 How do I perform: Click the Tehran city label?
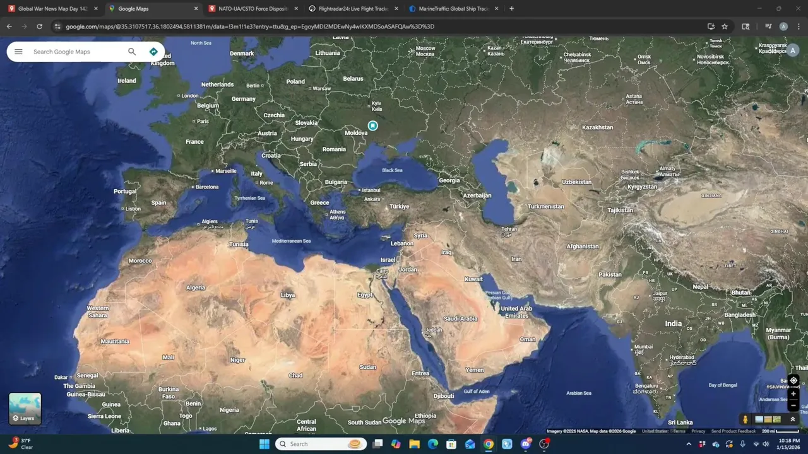click(509, 231)
